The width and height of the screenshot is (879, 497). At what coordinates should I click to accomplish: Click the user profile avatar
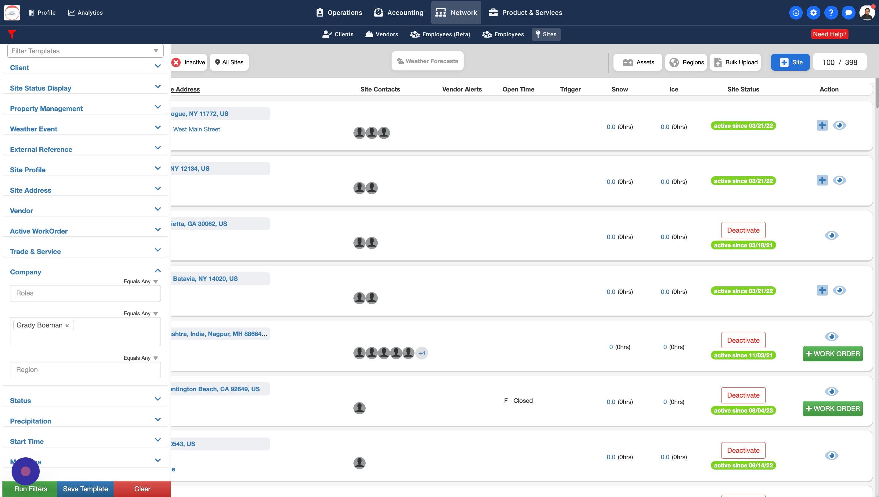866,13
